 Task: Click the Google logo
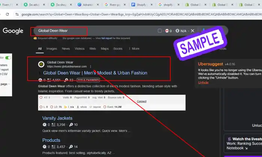[13, 31]
